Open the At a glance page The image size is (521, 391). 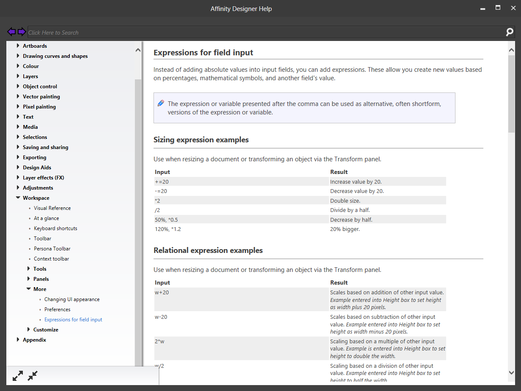(x=47, y=218)
